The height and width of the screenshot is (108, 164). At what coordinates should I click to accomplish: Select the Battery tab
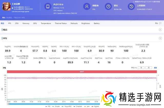(x=97, y=23)
